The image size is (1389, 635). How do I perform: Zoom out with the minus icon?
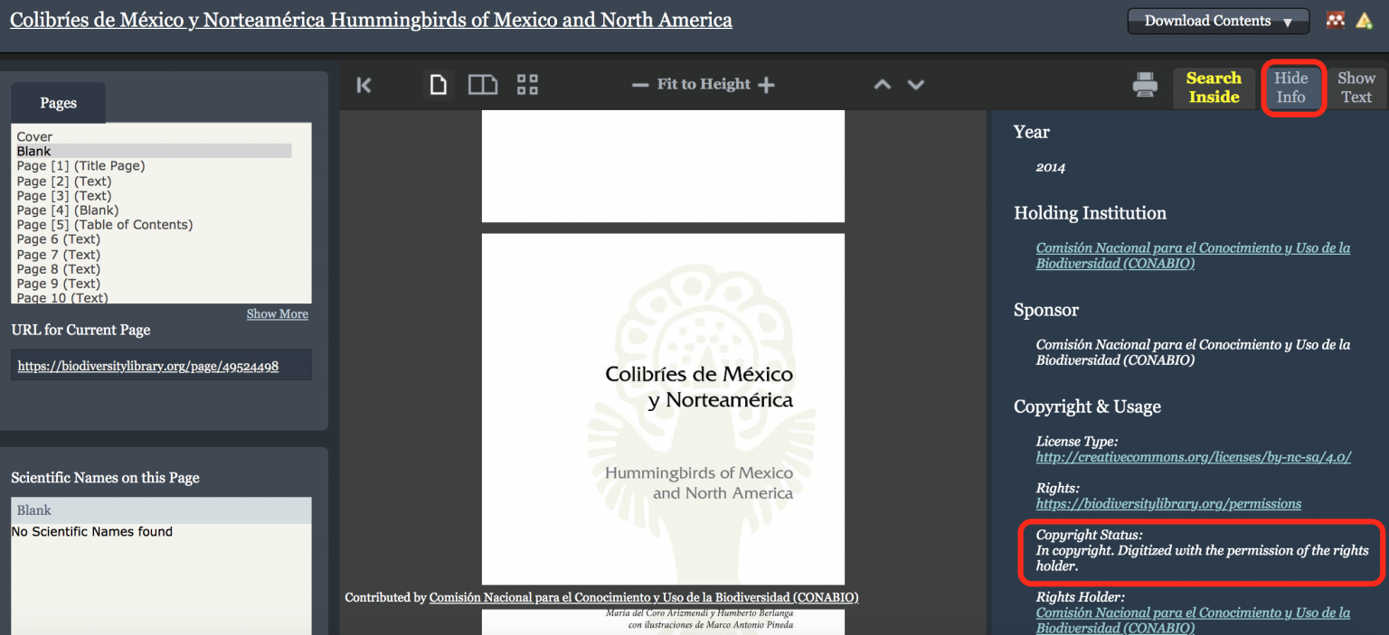pos(640,85)
